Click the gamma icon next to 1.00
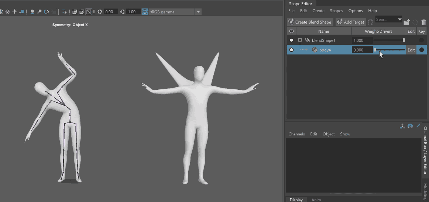This screenshot has height=202, width=429. pos(122,12)
